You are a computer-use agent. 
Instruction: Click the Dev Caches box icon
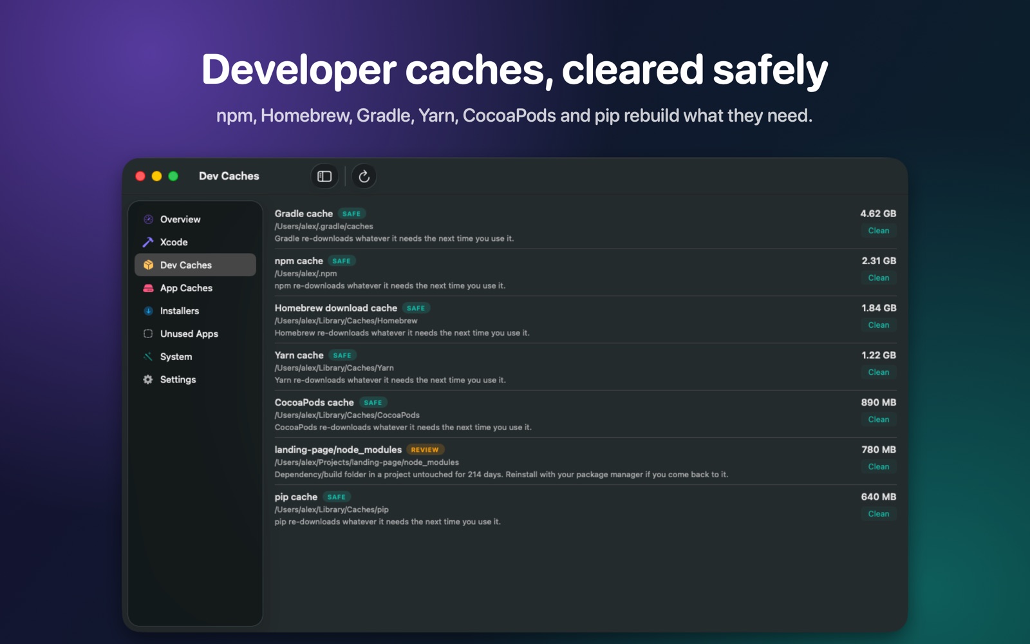tap(148, 265)
